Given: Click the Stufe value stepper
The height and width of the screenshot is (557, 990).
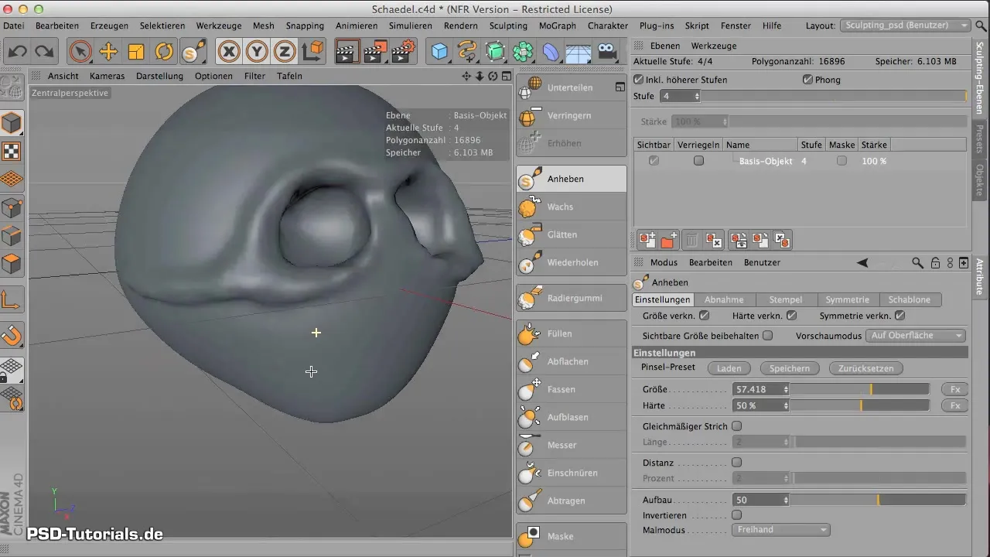Looking at the screenshot, I should tap(697, 97).
